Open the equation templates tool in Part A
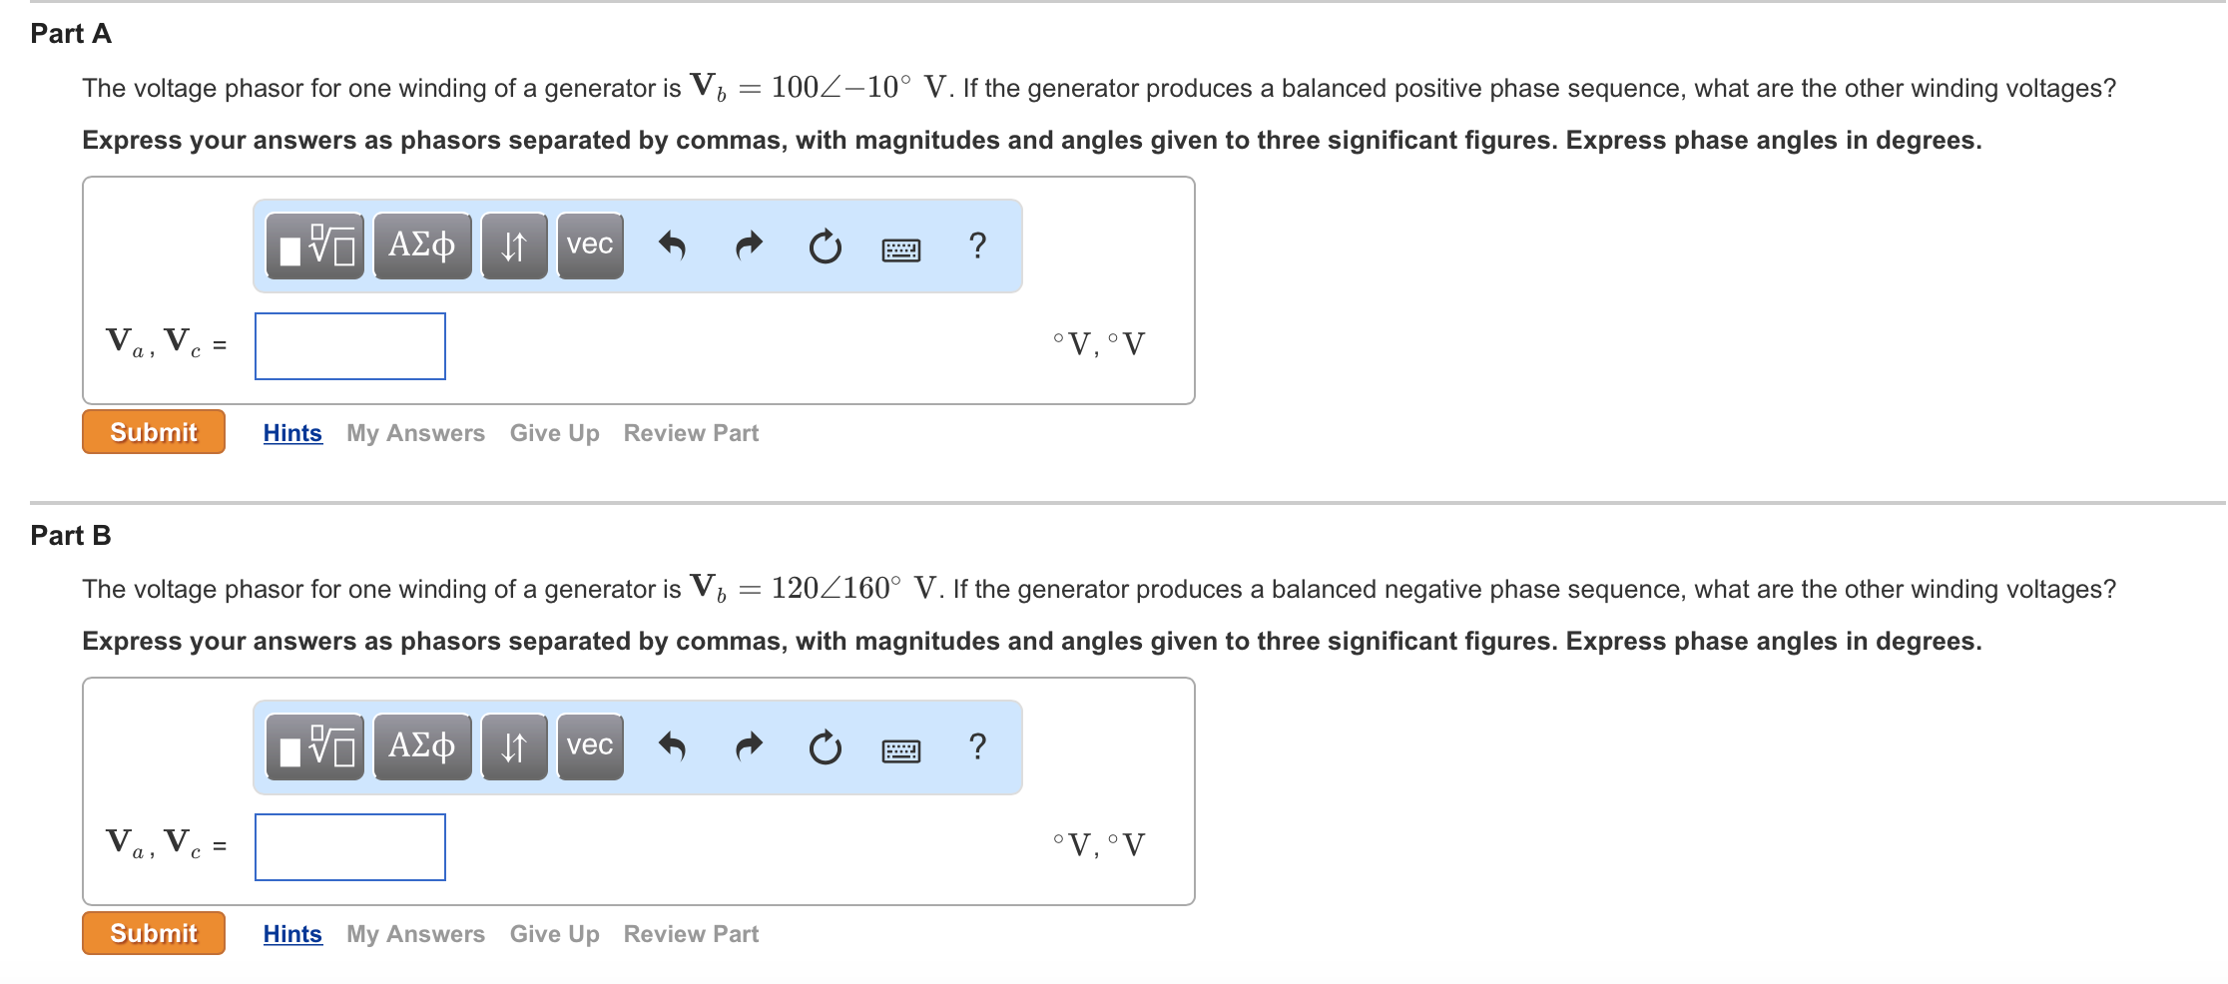Viewport: 2228px width, 984px height. tap(313, 246)
